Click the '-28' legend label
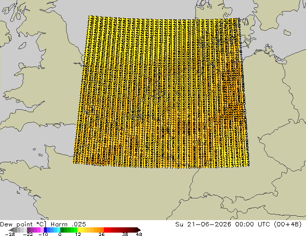 [x=10, y=234]
